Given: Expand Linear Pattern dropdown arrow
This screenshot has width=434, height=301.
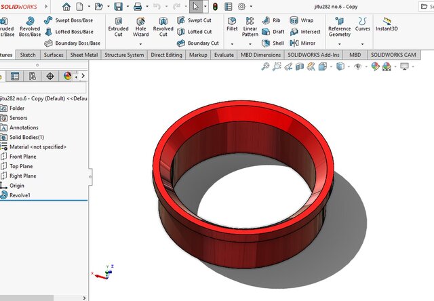Looking at the screenshot, I should 250,44.
